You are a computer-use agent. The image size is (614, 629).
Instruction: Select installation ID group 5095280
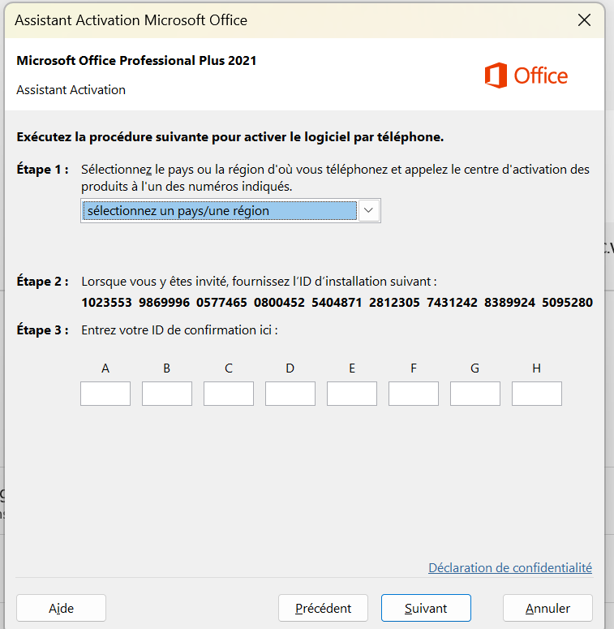(x=568, y=303)
